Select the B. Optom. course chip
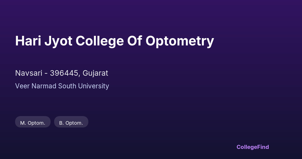The image size is (302, 159). point(71,123)
